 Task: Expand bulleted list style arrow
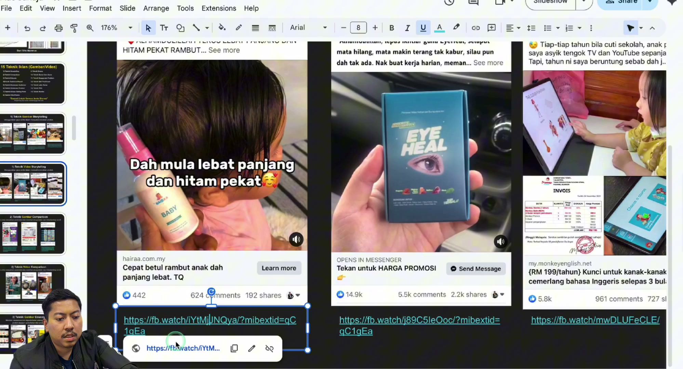558,28
